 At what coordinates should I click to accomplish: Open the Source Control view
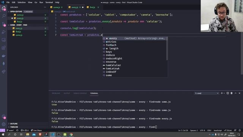coord(3,24)
